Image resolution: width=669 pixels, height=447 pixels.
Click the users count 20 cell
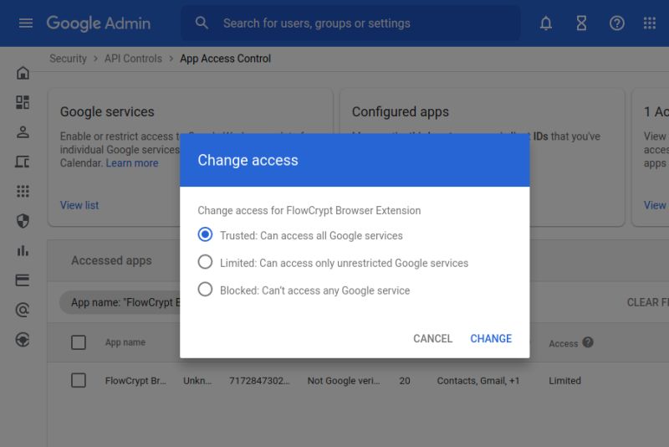405,381
